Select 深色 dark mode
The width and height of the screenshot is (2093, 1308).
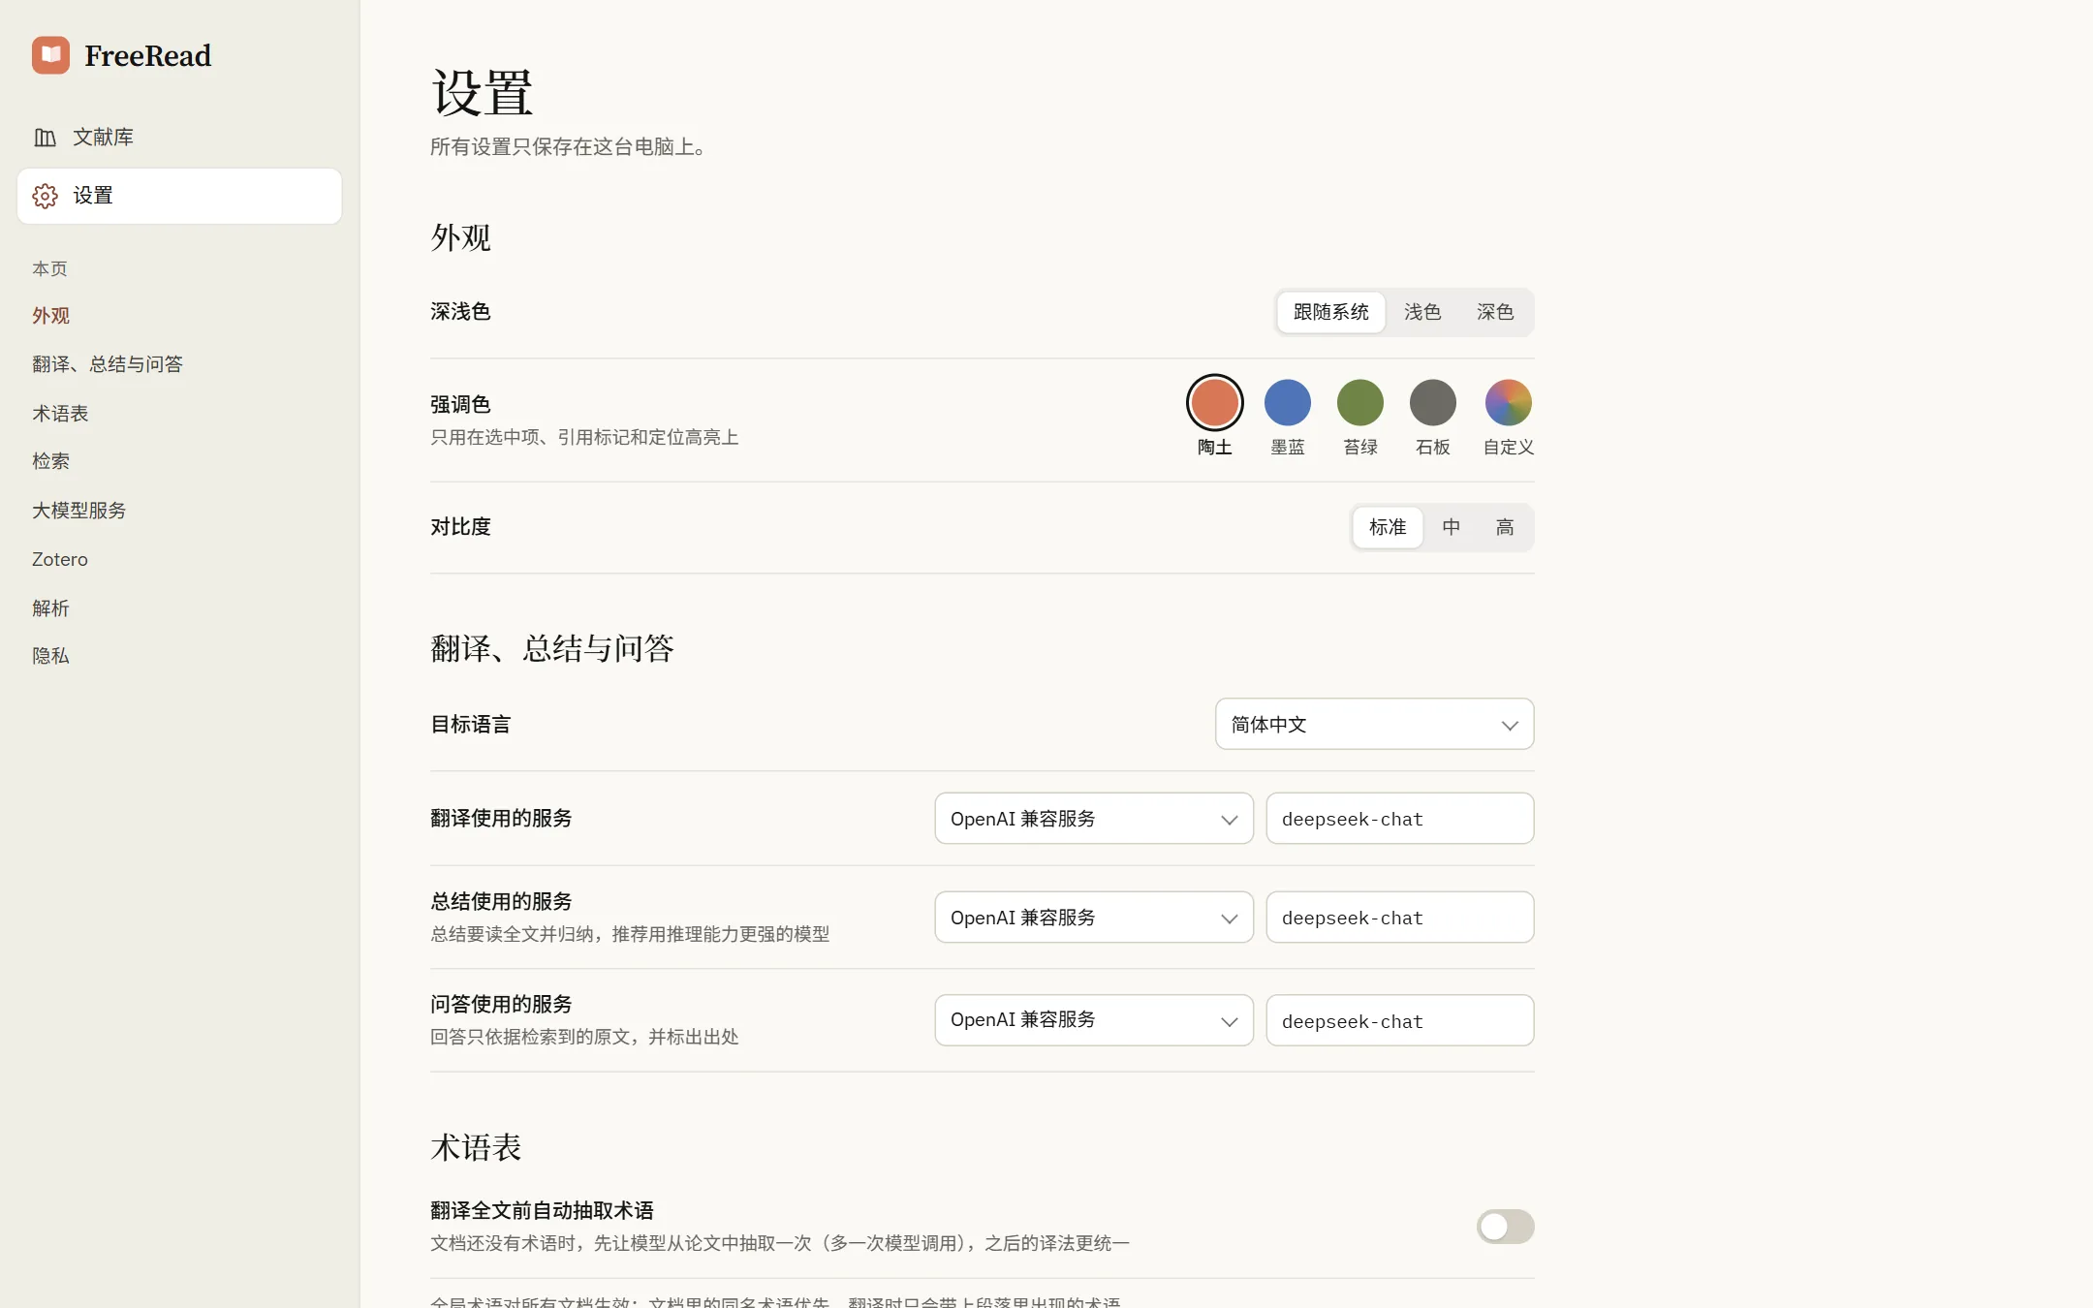coord(1494,312)
